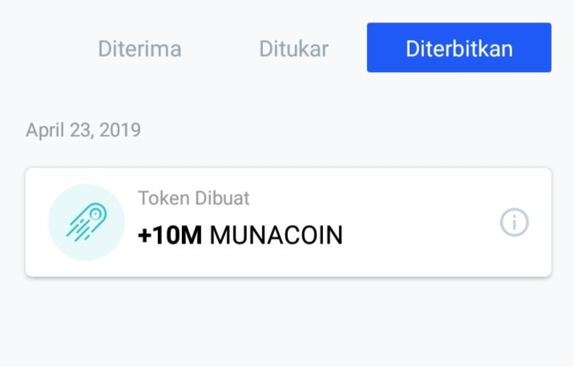Viewport: 574px width, 367px height.
Task: Show received tokens via Diterima
Action: click(x=139, y=48)
